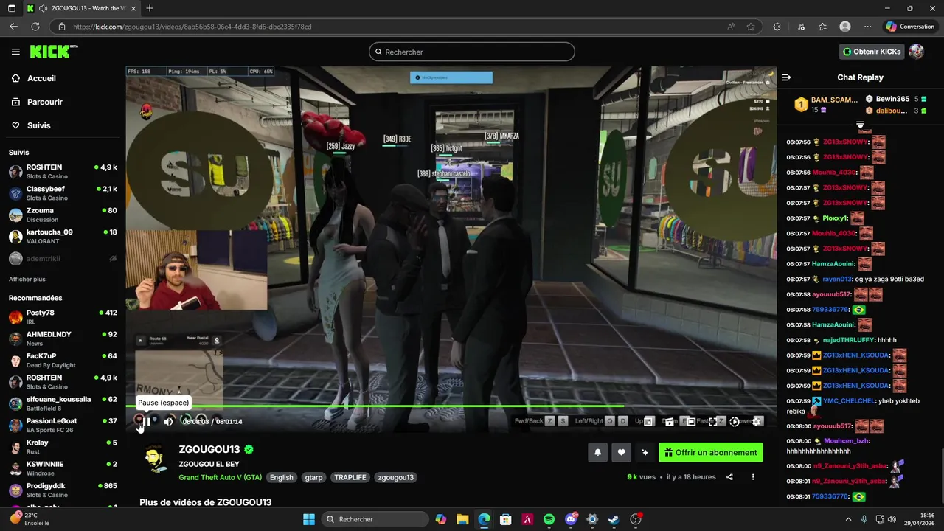
Task: Mute the video player volume
Action: (x=168, y=421)
